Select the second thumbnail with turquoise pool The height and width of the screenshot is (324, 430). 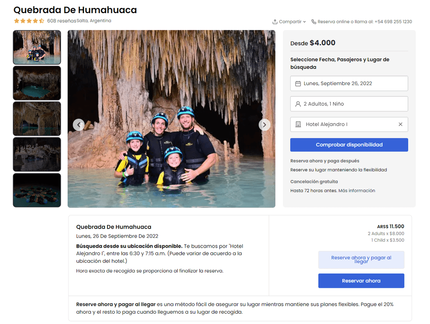pos(37,83)
